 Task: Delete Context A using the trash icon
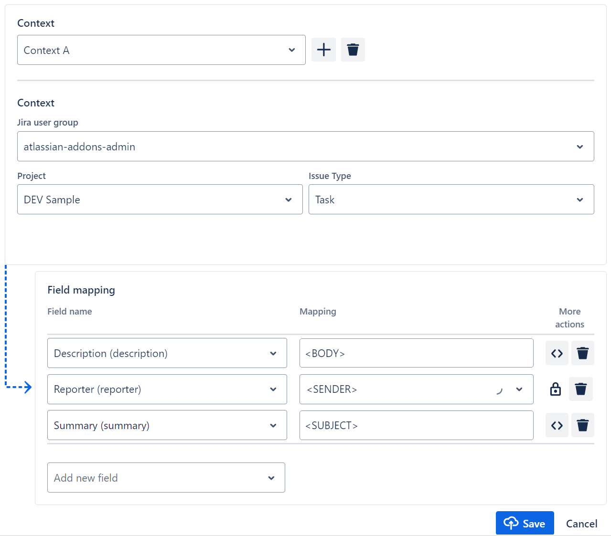coord(353,50)
